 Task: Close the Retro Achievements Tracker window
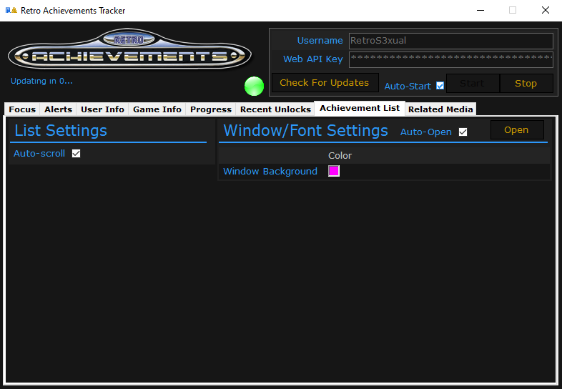(546, 11)
